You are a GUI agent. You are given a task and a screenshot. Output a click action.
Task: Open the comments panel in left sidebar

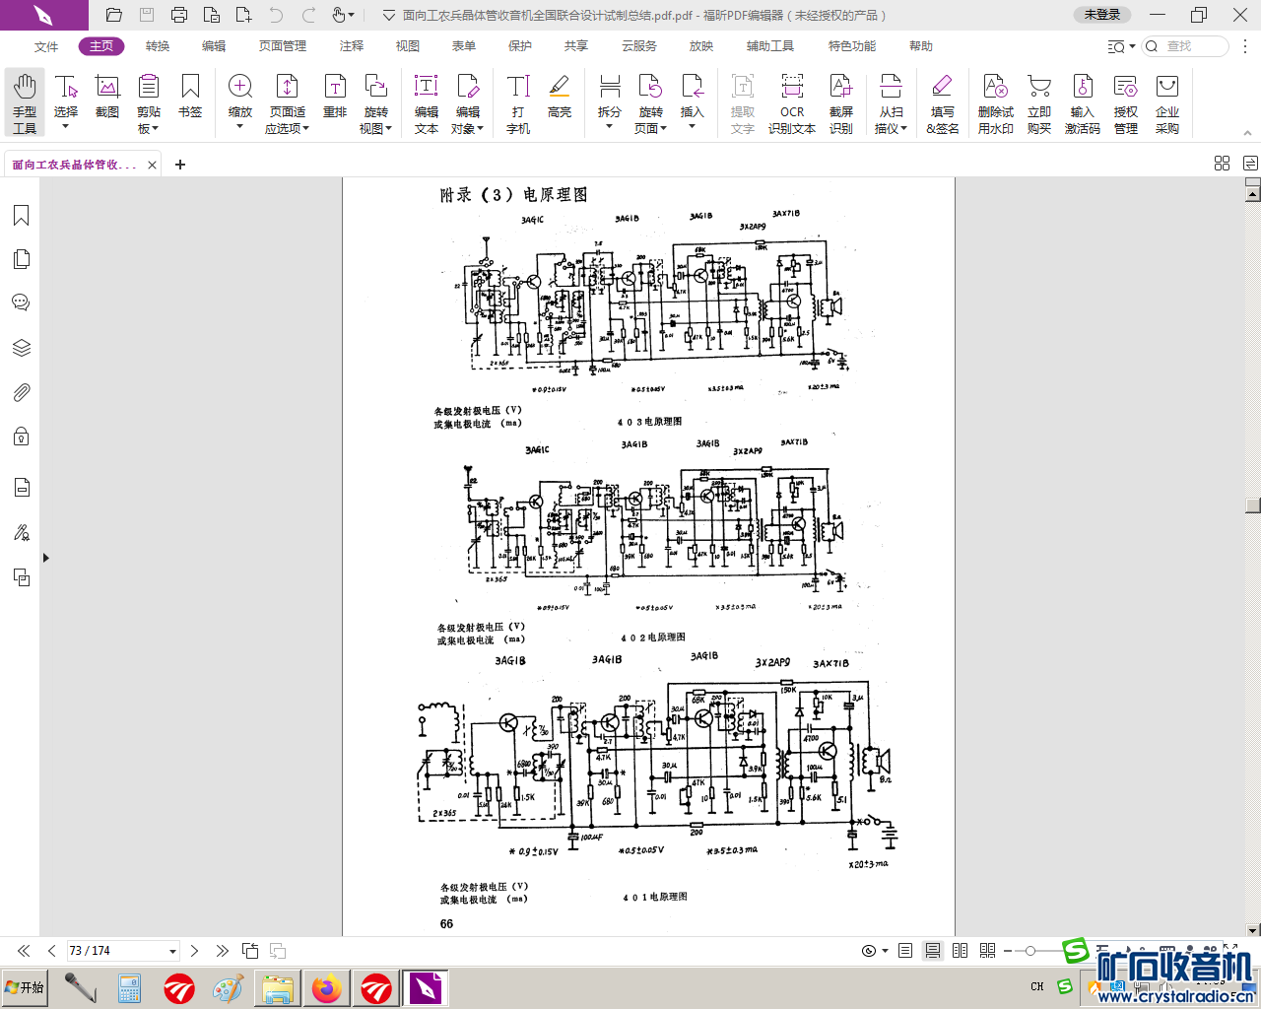click(21, 303)
